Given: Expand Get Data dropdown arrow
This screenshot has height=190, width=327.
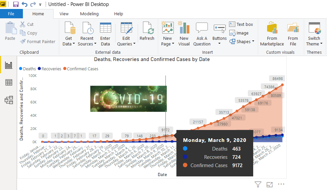Looking at the screenshot, I should pos(73,44).
